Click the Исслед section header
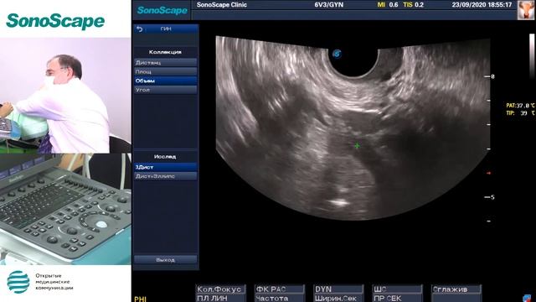Viewport: 536px width, 302px height. 165,157
